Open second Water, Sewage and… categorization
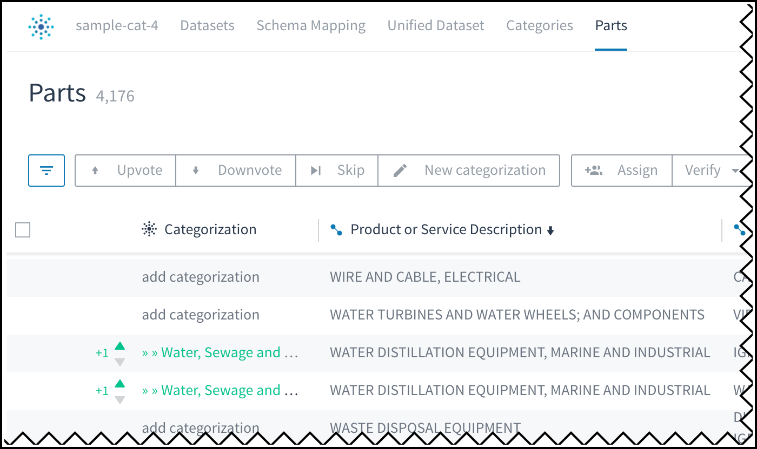The height and width of the screenshot is (449, 757). (220, 390)
